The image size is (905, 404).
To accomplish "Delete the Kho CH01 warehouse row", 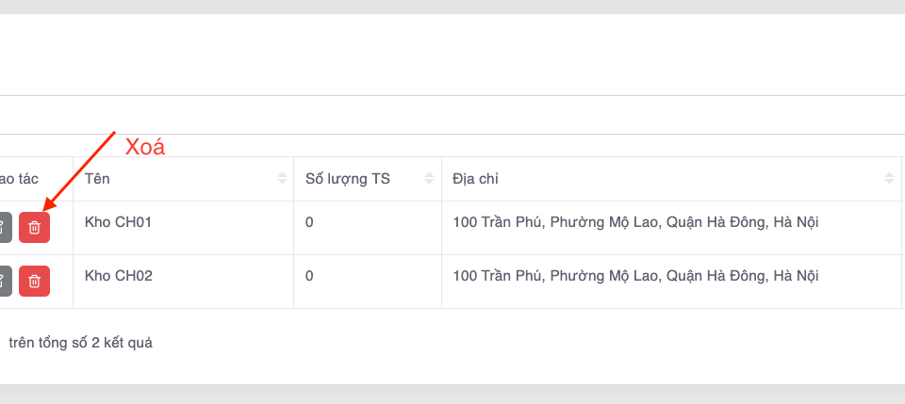I will (34, 227).
